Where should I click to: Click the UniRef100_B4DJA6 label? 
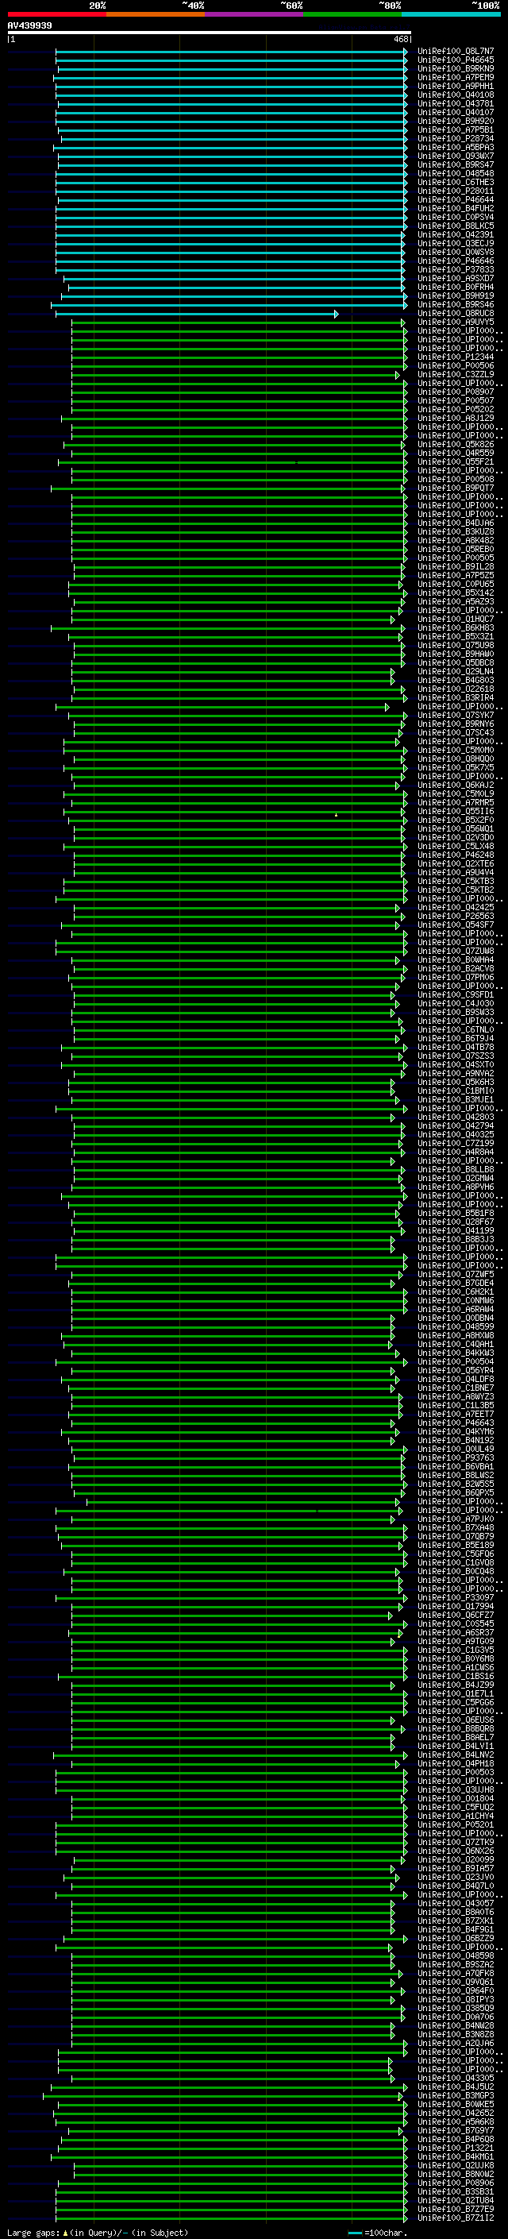pyautogui.click(x=456, y=523)
